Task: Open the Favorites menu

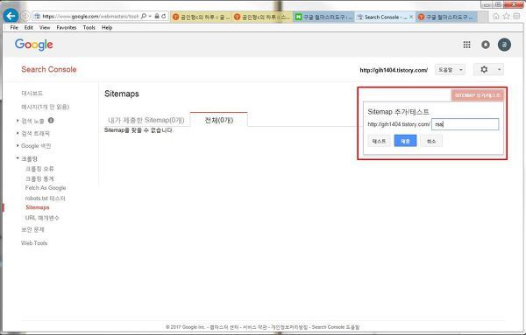Action: pyautogui.click(x=67, y=27)
